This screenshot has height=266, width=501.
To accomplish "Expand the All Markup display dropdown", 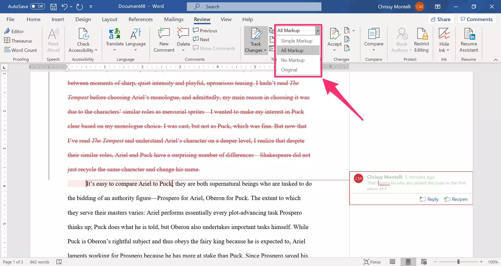I will tap(318, 31).
